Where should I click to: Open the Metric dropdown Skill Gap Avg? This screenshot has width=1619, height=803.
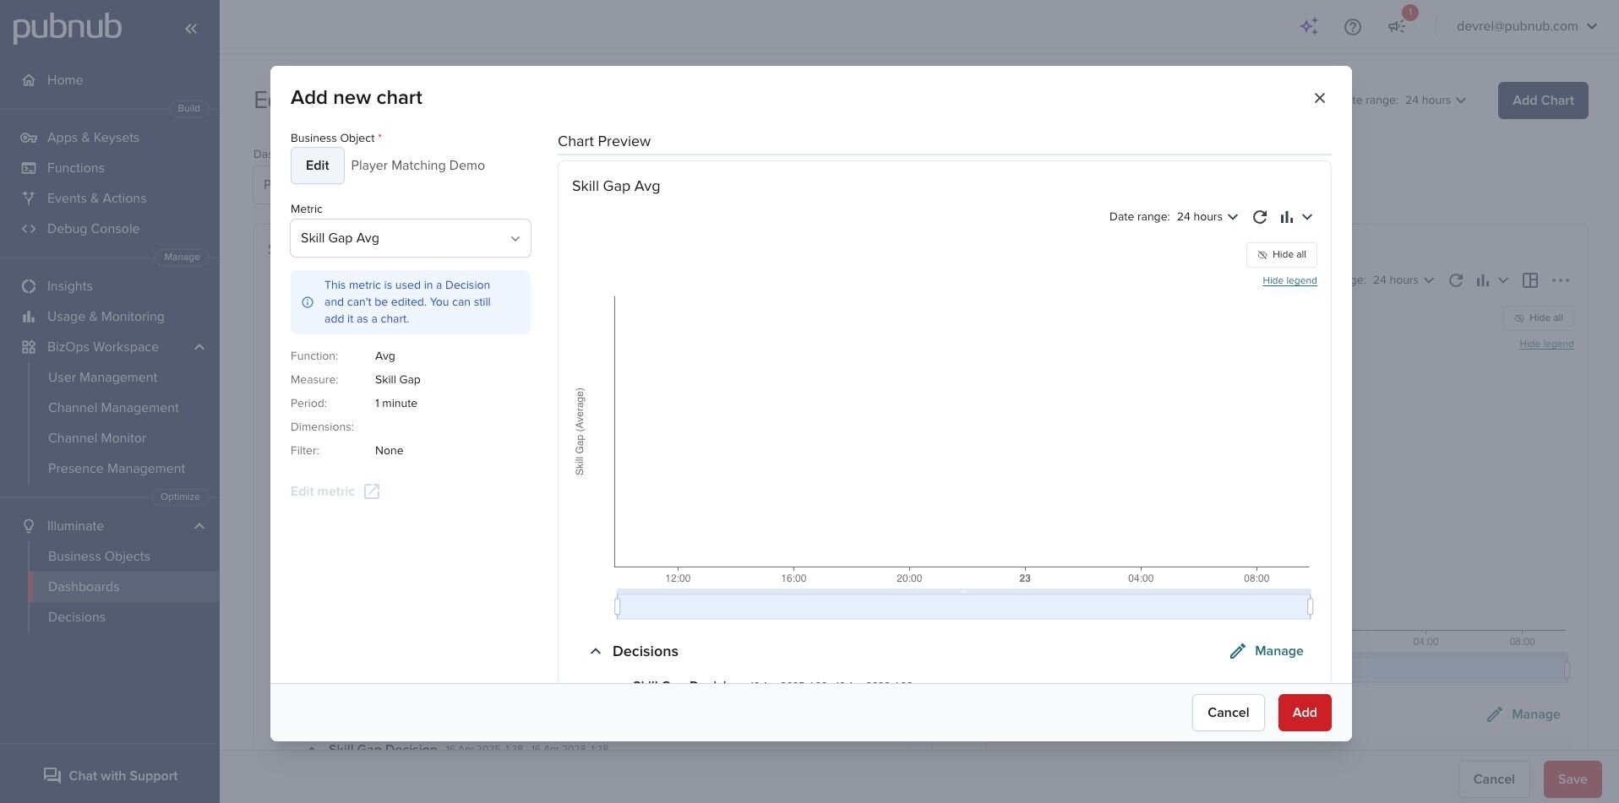[x=411, y=238]
